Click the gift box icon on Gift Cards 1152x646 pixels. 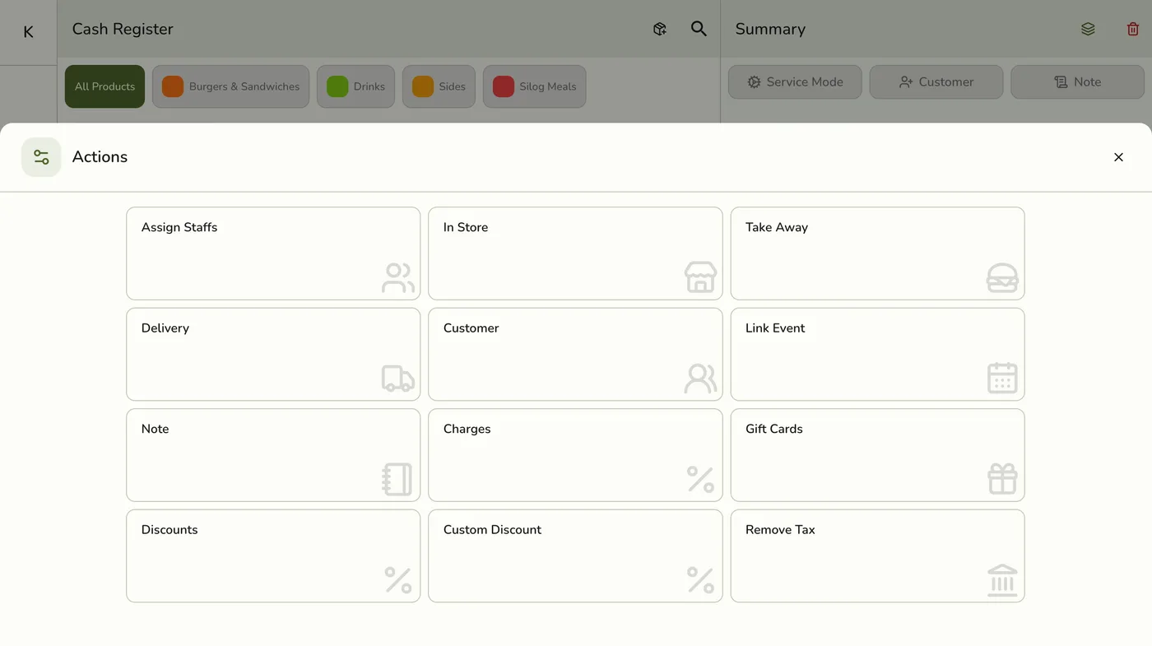pyautogui.click(x=1002, y=479)
